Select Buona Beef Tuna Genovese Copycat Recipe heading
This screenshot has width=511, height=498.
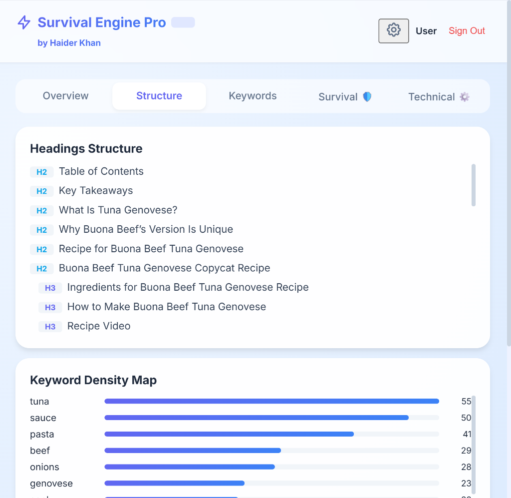pyautogui.click(x=164, y=268)
